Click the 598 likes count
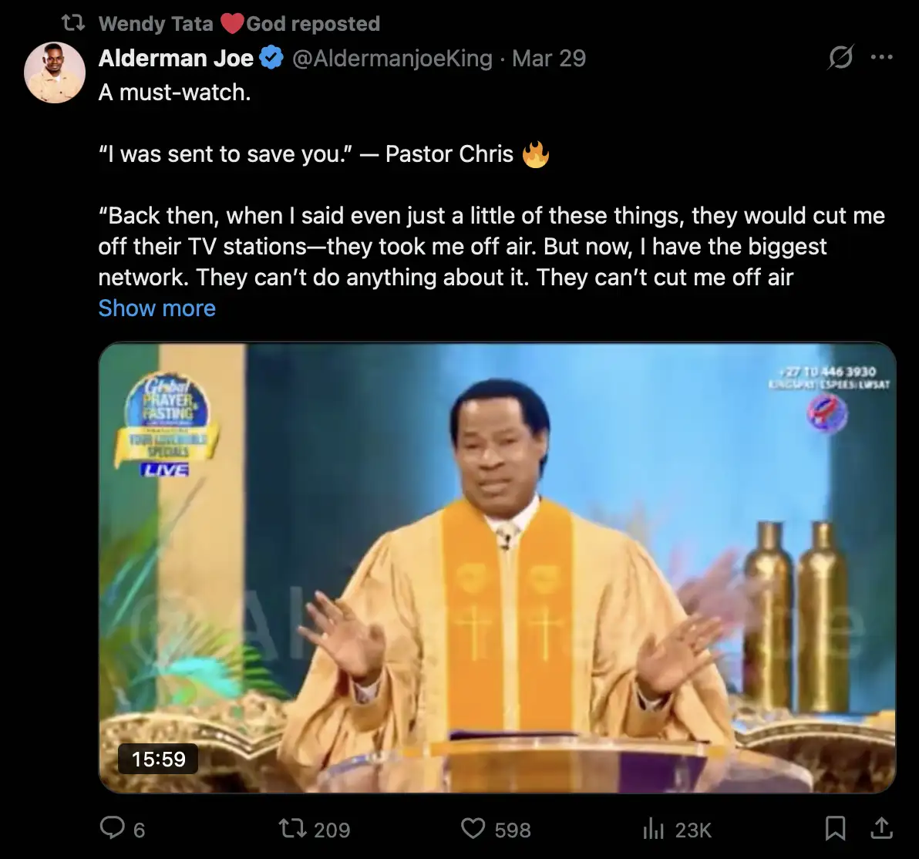The image size is (919, 859). click(x=512, y=830)
